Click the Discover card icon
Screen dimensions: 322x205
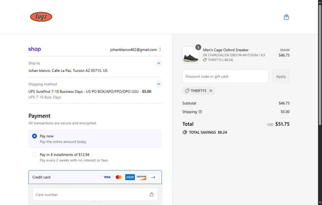[x=141, y=177]
